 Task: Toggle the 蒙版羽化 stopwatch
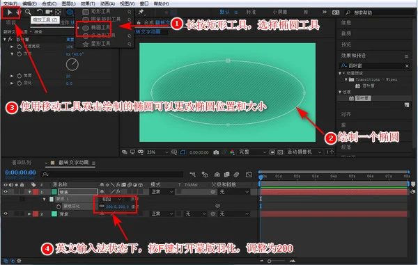coord(59,206)
